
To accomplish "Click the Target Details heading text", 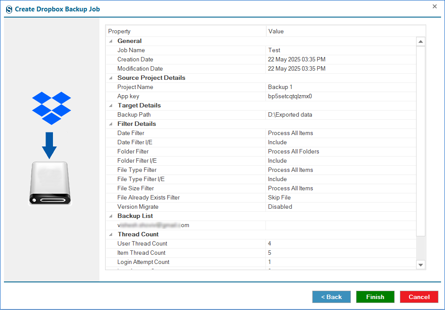I will pos(139,105).
